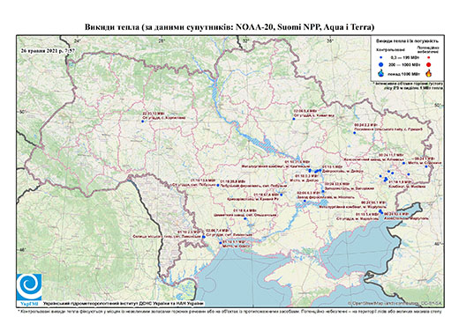
Task: Click the Nikopol ferroalloy plant marker
Action: [305, 201]
